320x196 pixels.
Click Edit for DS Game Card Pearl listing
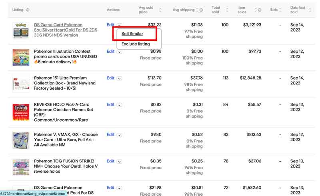coord(110,188)
